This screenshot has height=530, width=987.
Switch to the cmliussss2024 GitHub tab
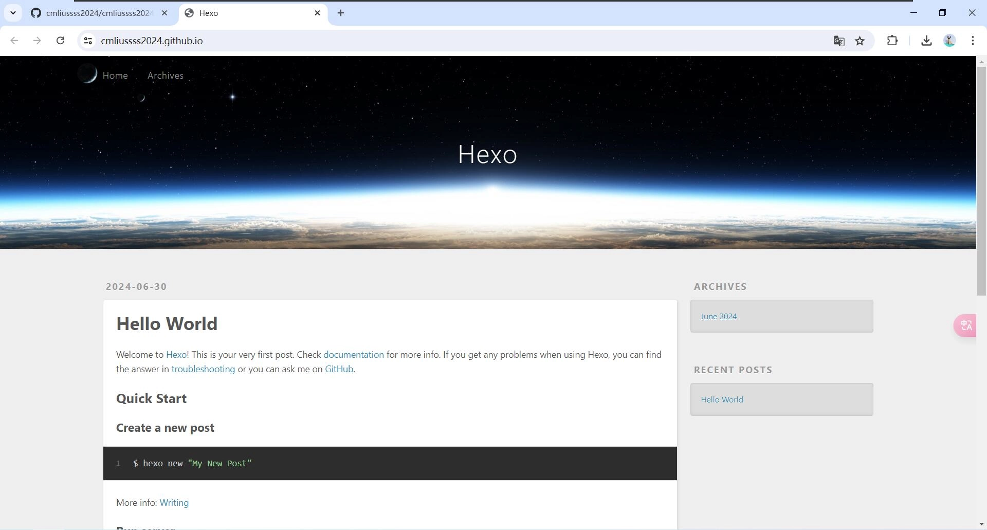click(x=98, y=13)
